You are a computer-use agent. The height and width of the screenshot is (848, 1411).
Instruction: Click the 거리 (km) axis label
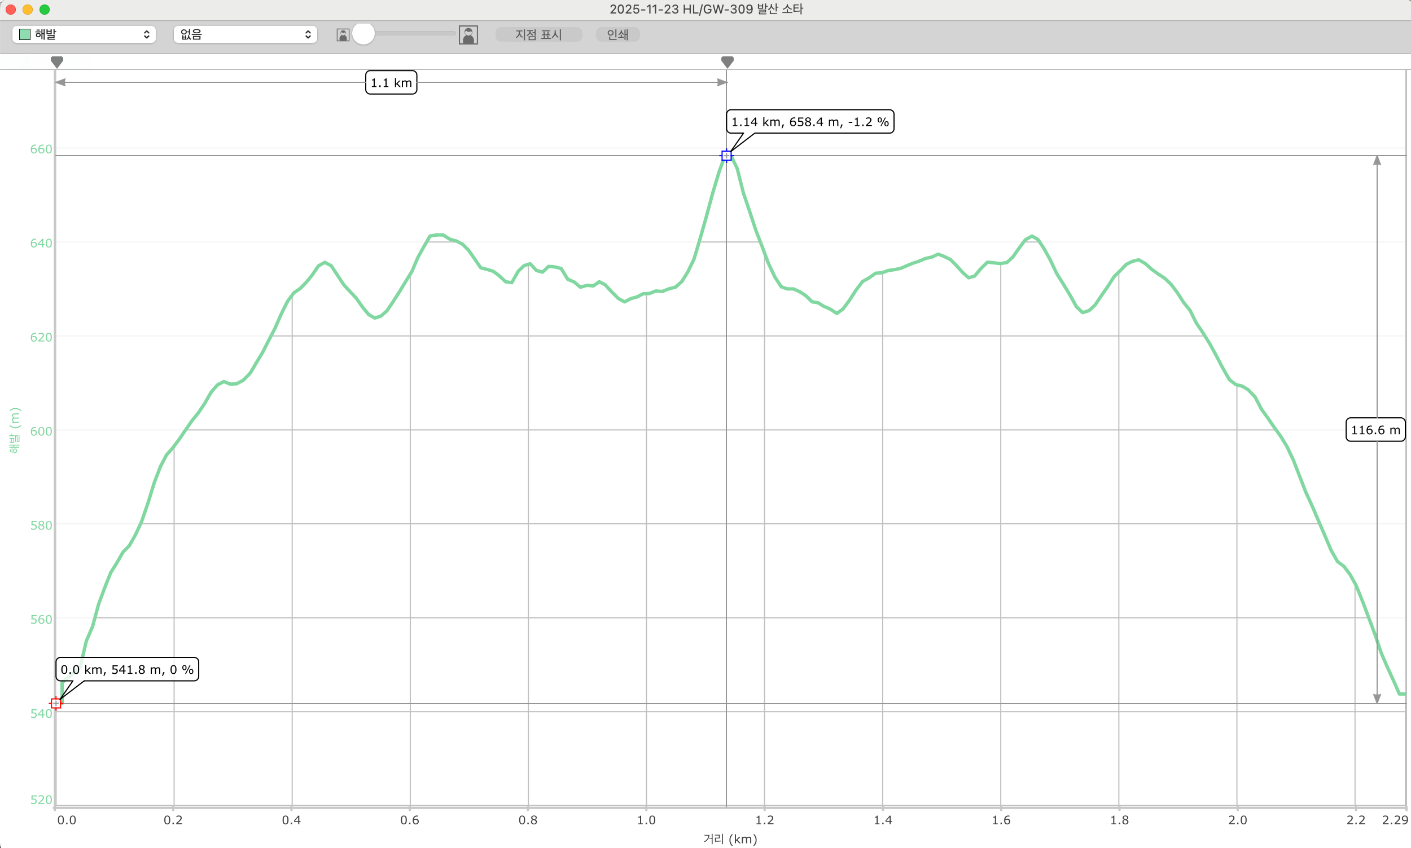(730, 838)
